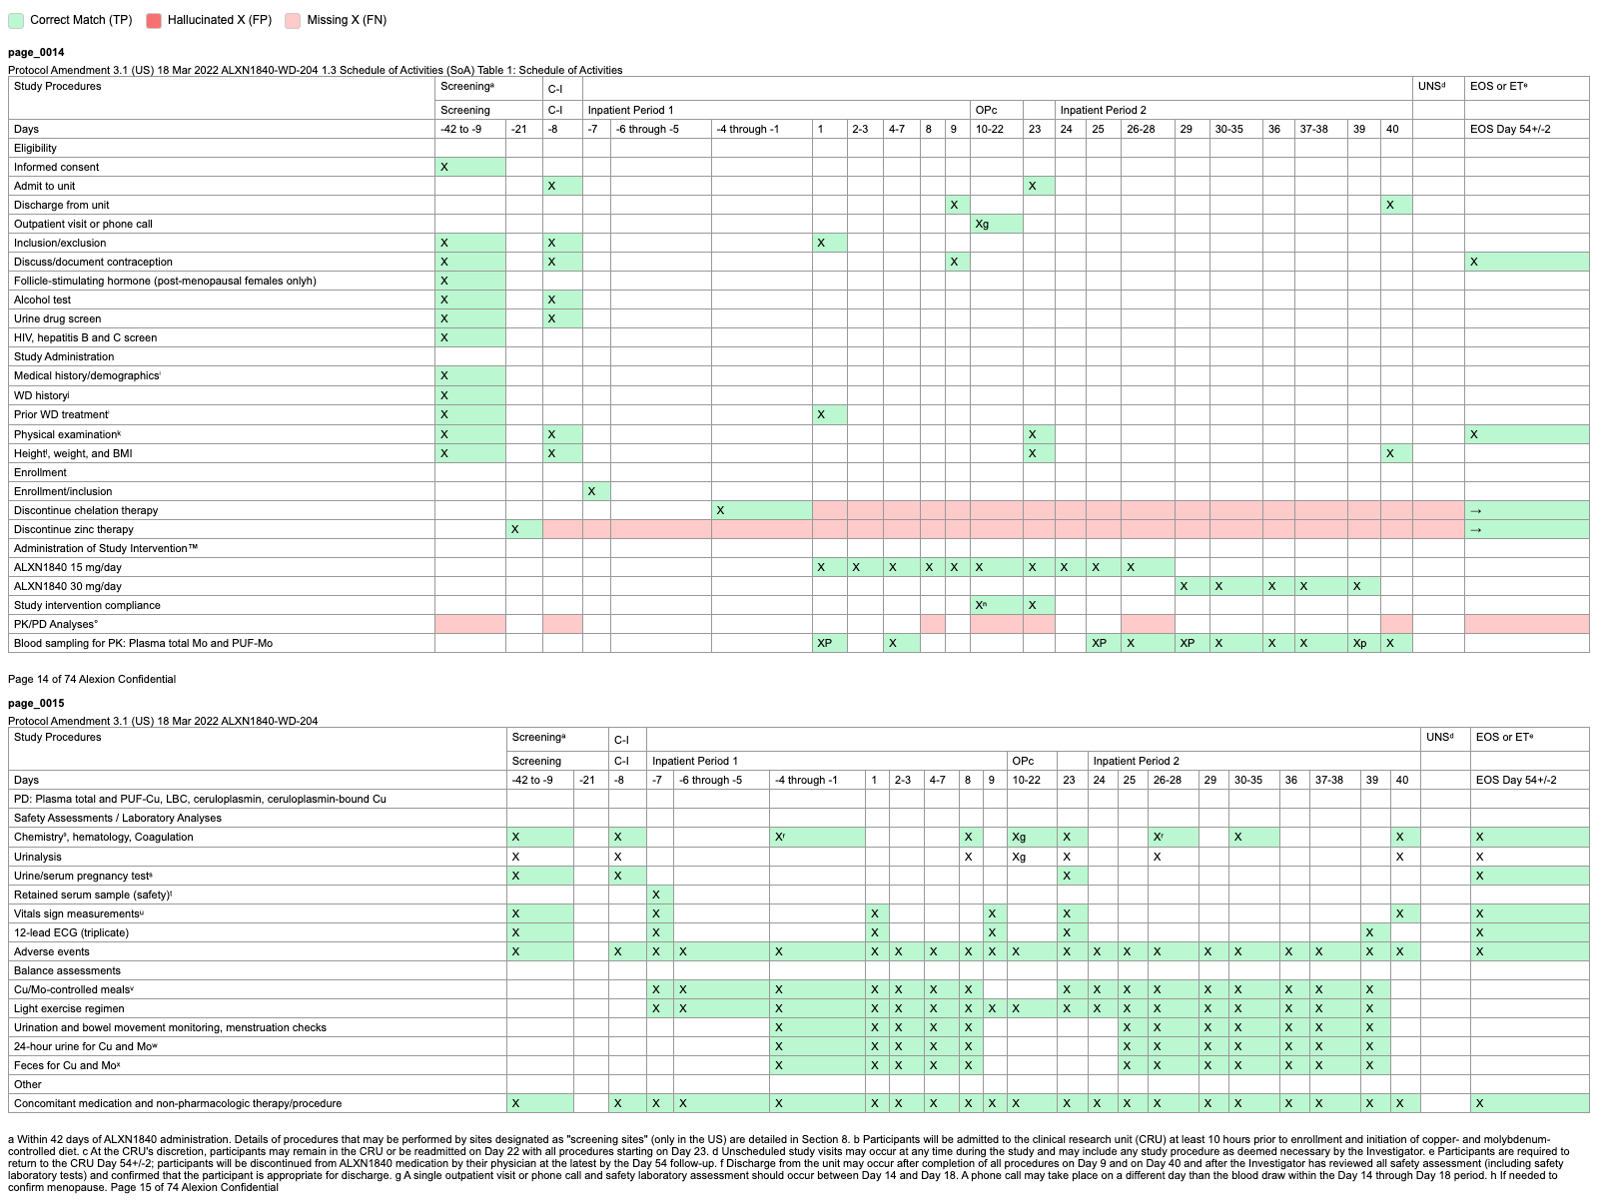Click the 'Prior WD treatment' row label

pyautogui.click(x=61, y=414)
